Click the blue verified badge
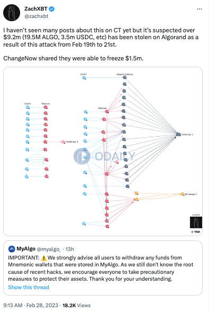 pyautogui.click(x=52, y=9)
